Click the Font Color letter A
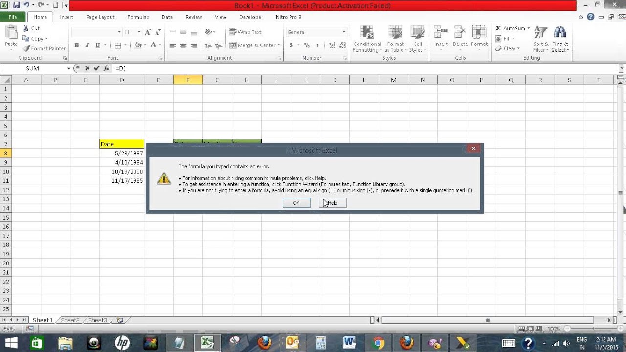The image size is (626, 352). 153,45
